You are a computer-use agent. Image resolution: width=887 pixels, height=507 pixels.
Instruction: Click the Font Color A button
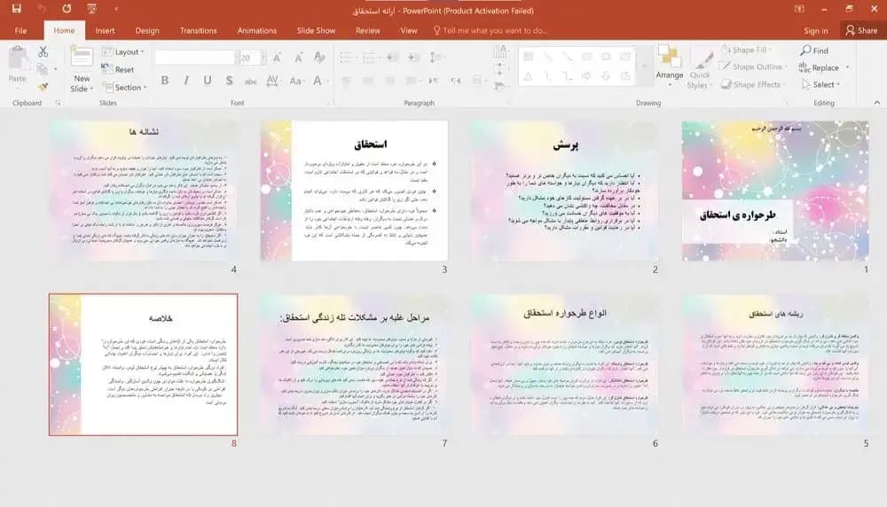[x=318, y=81]
